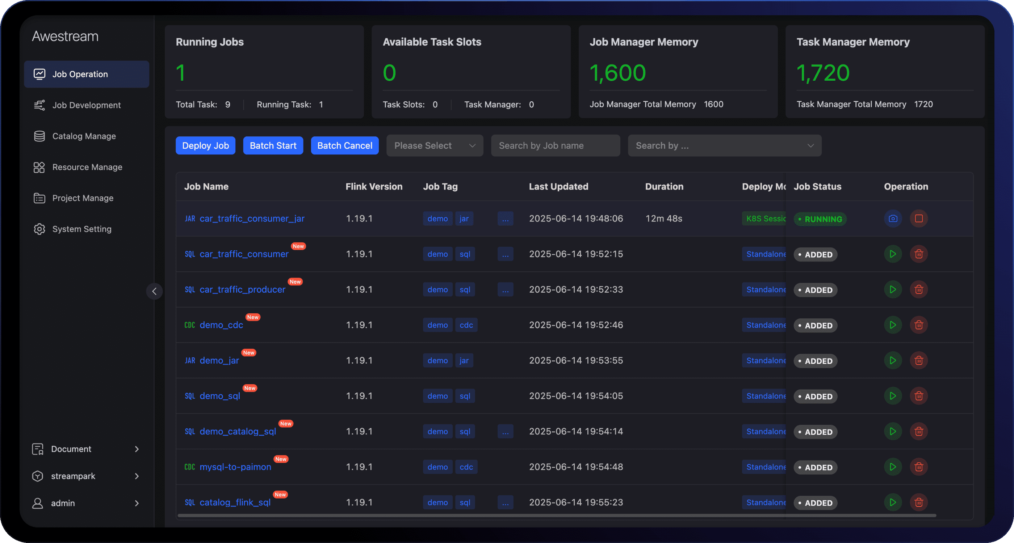Viewport: 1014px width, 543px height.
Task: Expand the streampark menu
Action: click(86, 476)
